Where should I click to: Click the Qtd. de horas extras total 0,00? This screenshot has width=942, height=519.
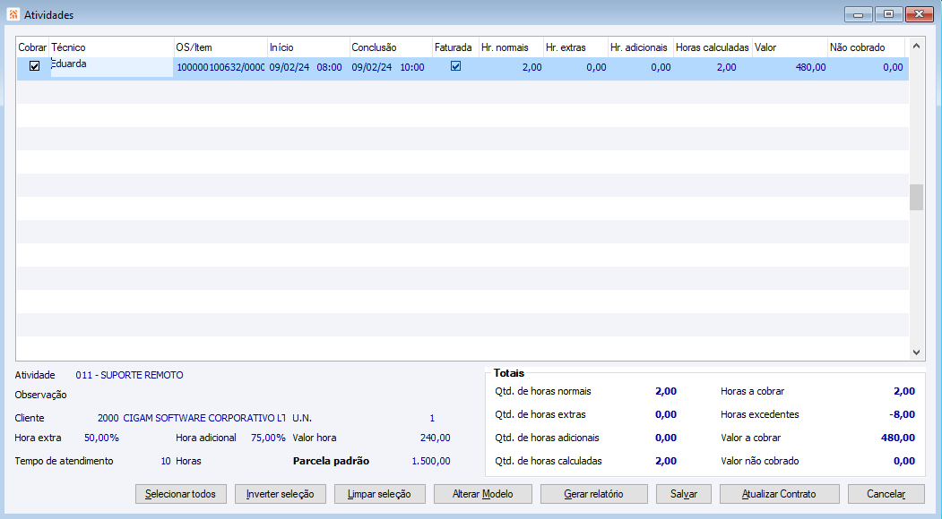(x=666, y=414)
